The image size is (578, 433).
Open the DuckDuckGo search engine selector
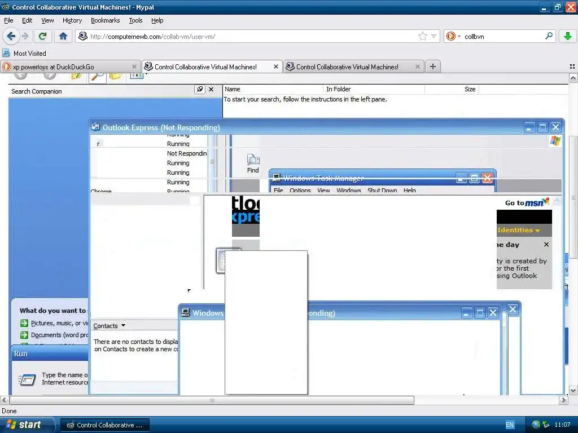point(453,36)
